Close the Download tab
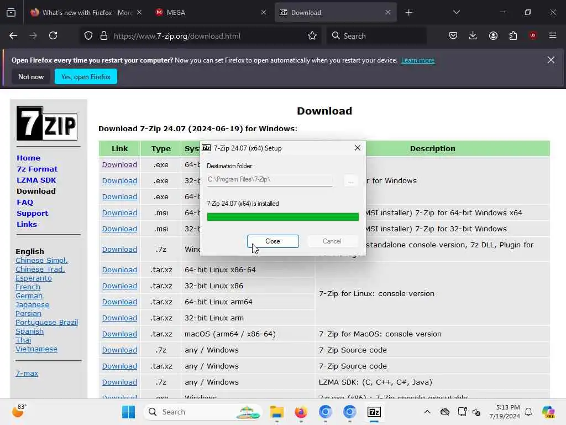Viewport: 566px width, 425px height. click(387, 13)
